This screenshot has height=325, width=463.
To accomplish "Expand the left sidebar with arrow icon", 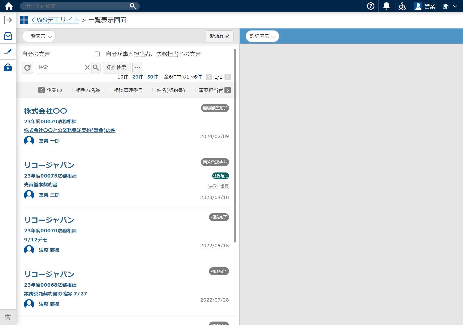I will pos(8,20).
